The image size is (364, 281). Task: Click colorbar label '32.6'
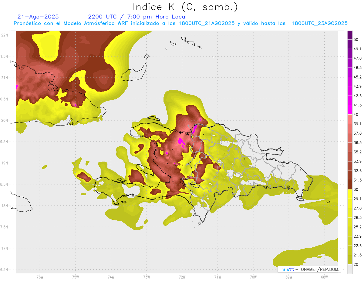click(x=358, y=171)
